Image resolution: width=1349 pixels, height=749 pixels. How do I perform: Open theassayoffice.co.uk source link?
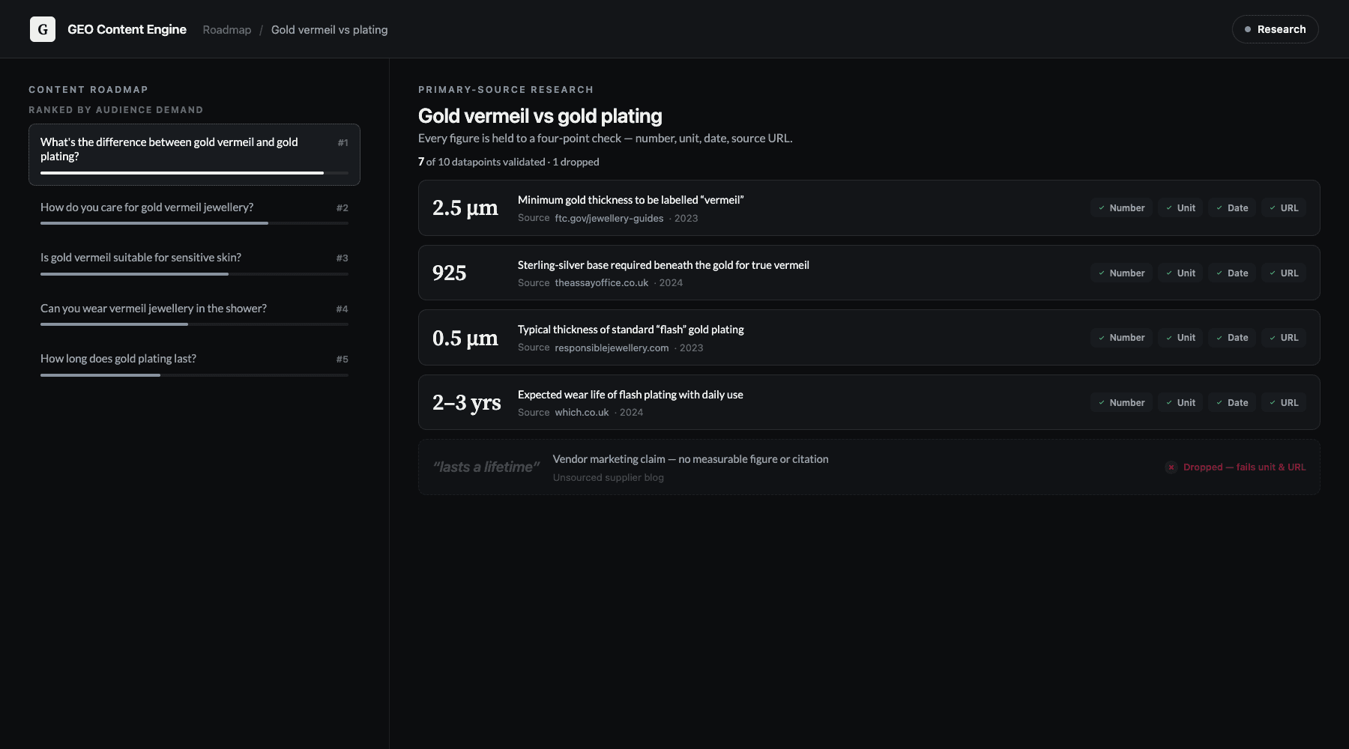click(x=601, y=283)
